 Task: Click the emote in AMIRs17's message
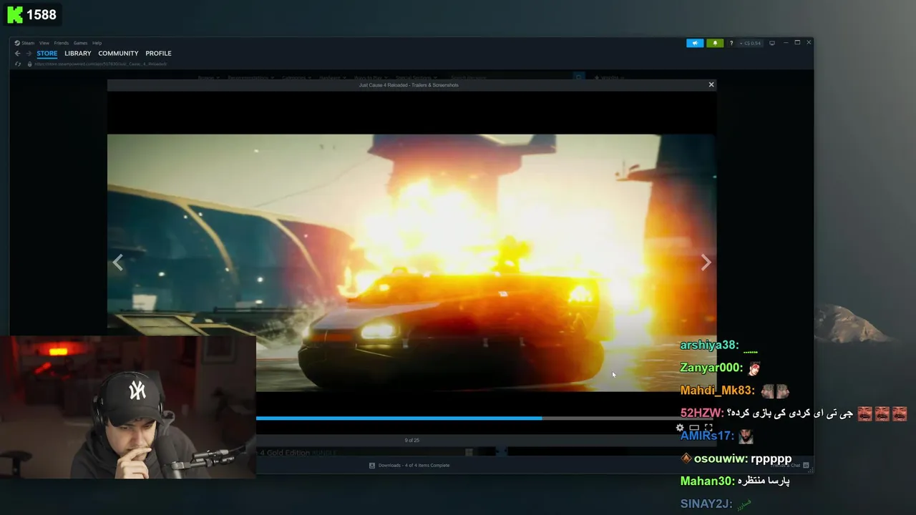[x=746, y=436]
